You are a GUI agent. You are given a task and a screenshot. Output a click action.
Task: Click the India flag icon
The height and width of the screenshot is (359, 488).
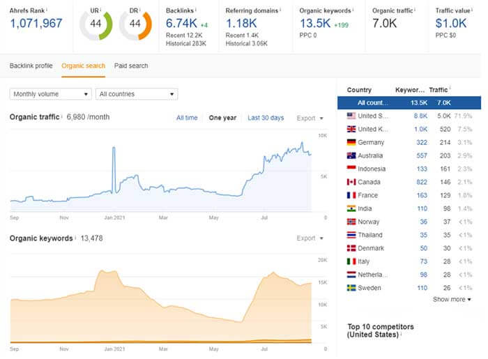[x=351, y=208]
